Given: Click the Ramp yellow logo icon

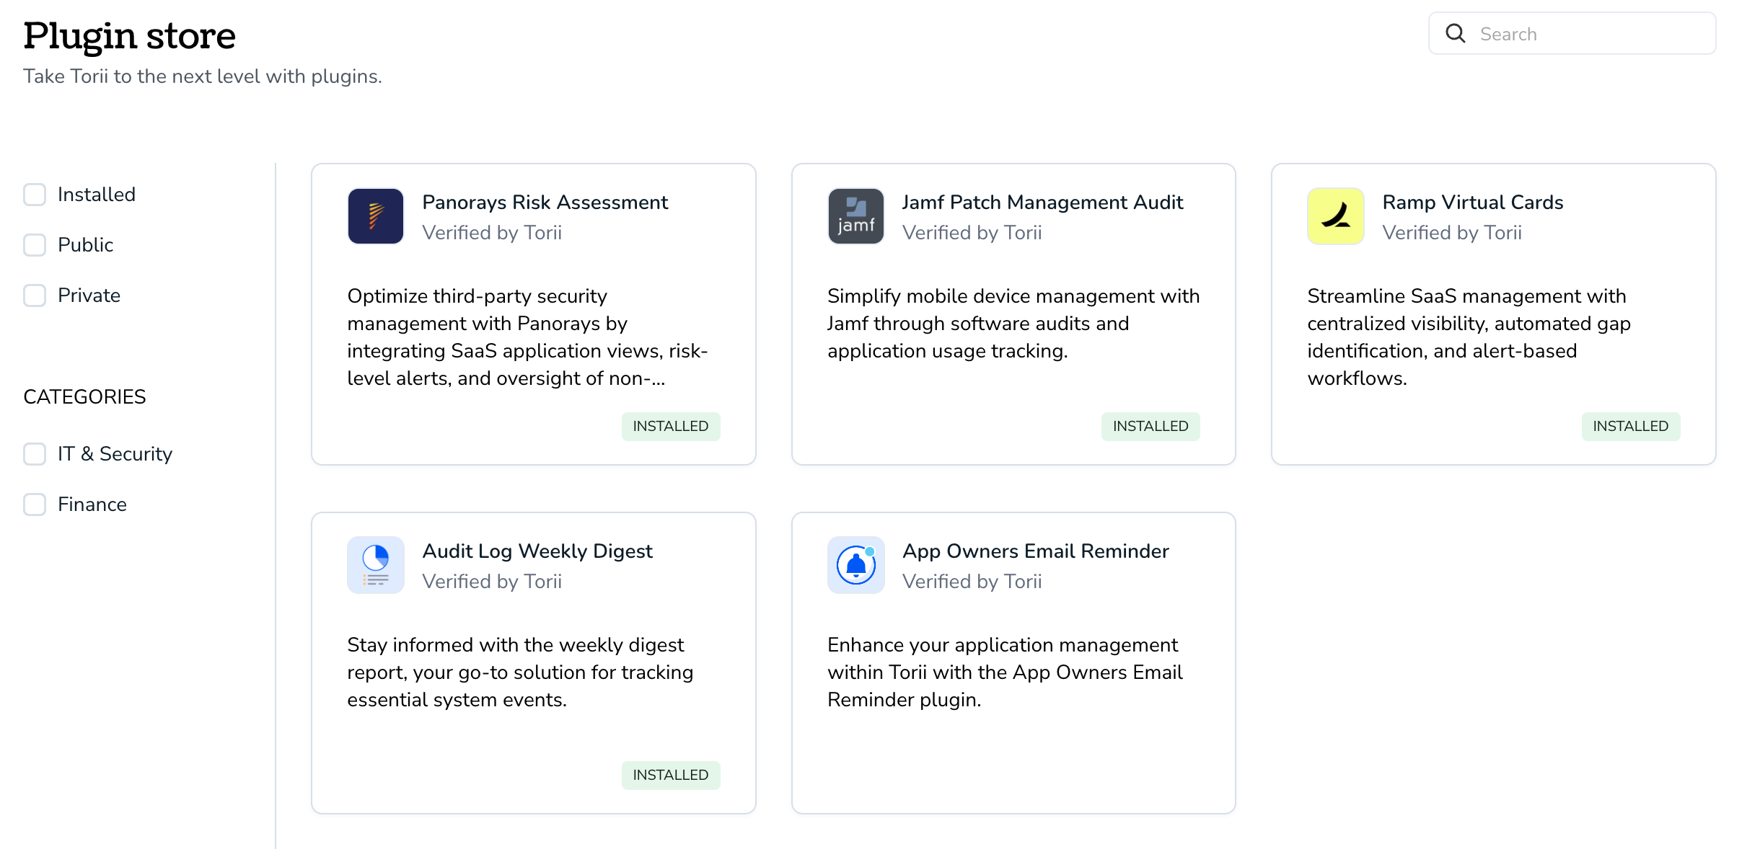Looking at the screenshot, I should pyautogui.click(x=1335, y=216).
